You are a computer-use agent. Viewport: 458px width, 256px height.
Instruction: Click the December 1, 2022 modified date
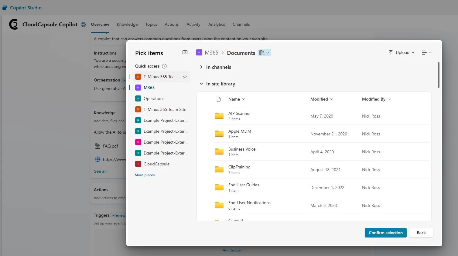coord(327,188)
